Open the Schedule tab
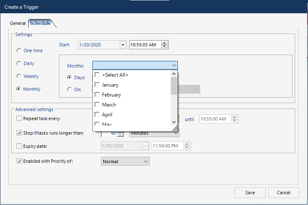308x205 pixels. coord(40,23)
